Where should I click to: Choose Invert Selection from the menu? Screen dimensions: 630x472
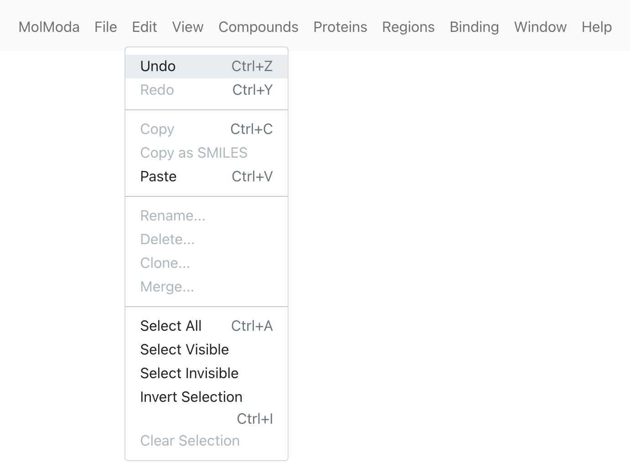click(207, 407)
